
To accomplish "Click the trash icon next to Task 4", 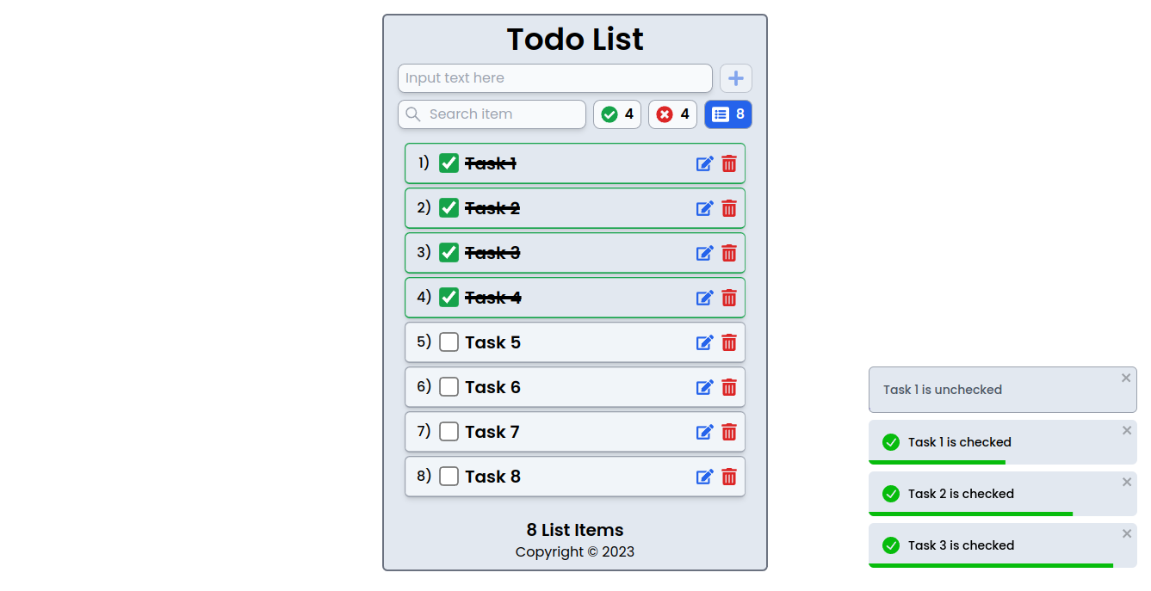I will click(x=729, y=298).
